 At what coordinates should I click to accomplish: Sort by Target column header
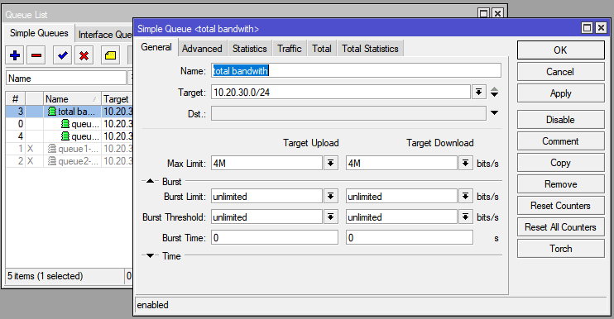pyautogui.click(x=117, y=99)
